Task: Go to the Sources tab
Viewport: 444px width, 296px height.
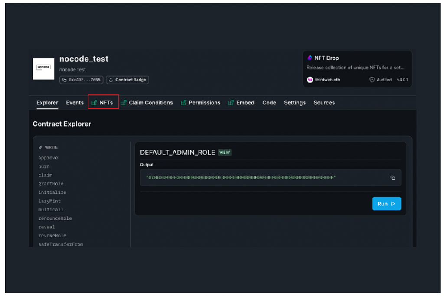Action: pos(324,103)
